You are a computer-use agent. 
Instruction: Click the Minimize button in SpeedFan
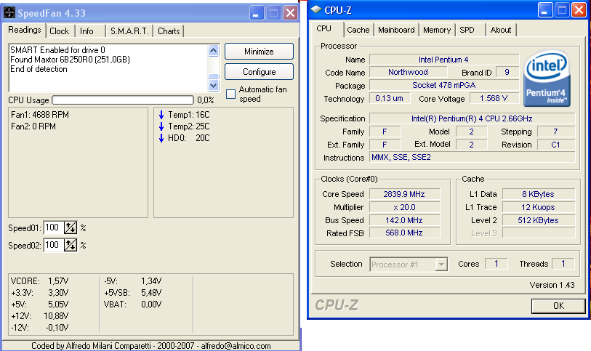tap(259, 51)
